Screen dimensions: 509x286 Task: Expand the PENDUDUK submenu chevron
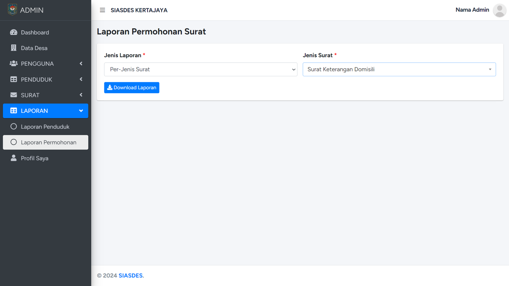pos(81,79)
